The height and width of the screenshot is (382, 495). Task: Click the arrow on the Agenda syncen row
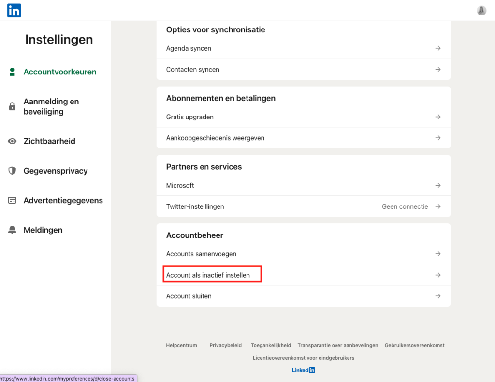437,48
